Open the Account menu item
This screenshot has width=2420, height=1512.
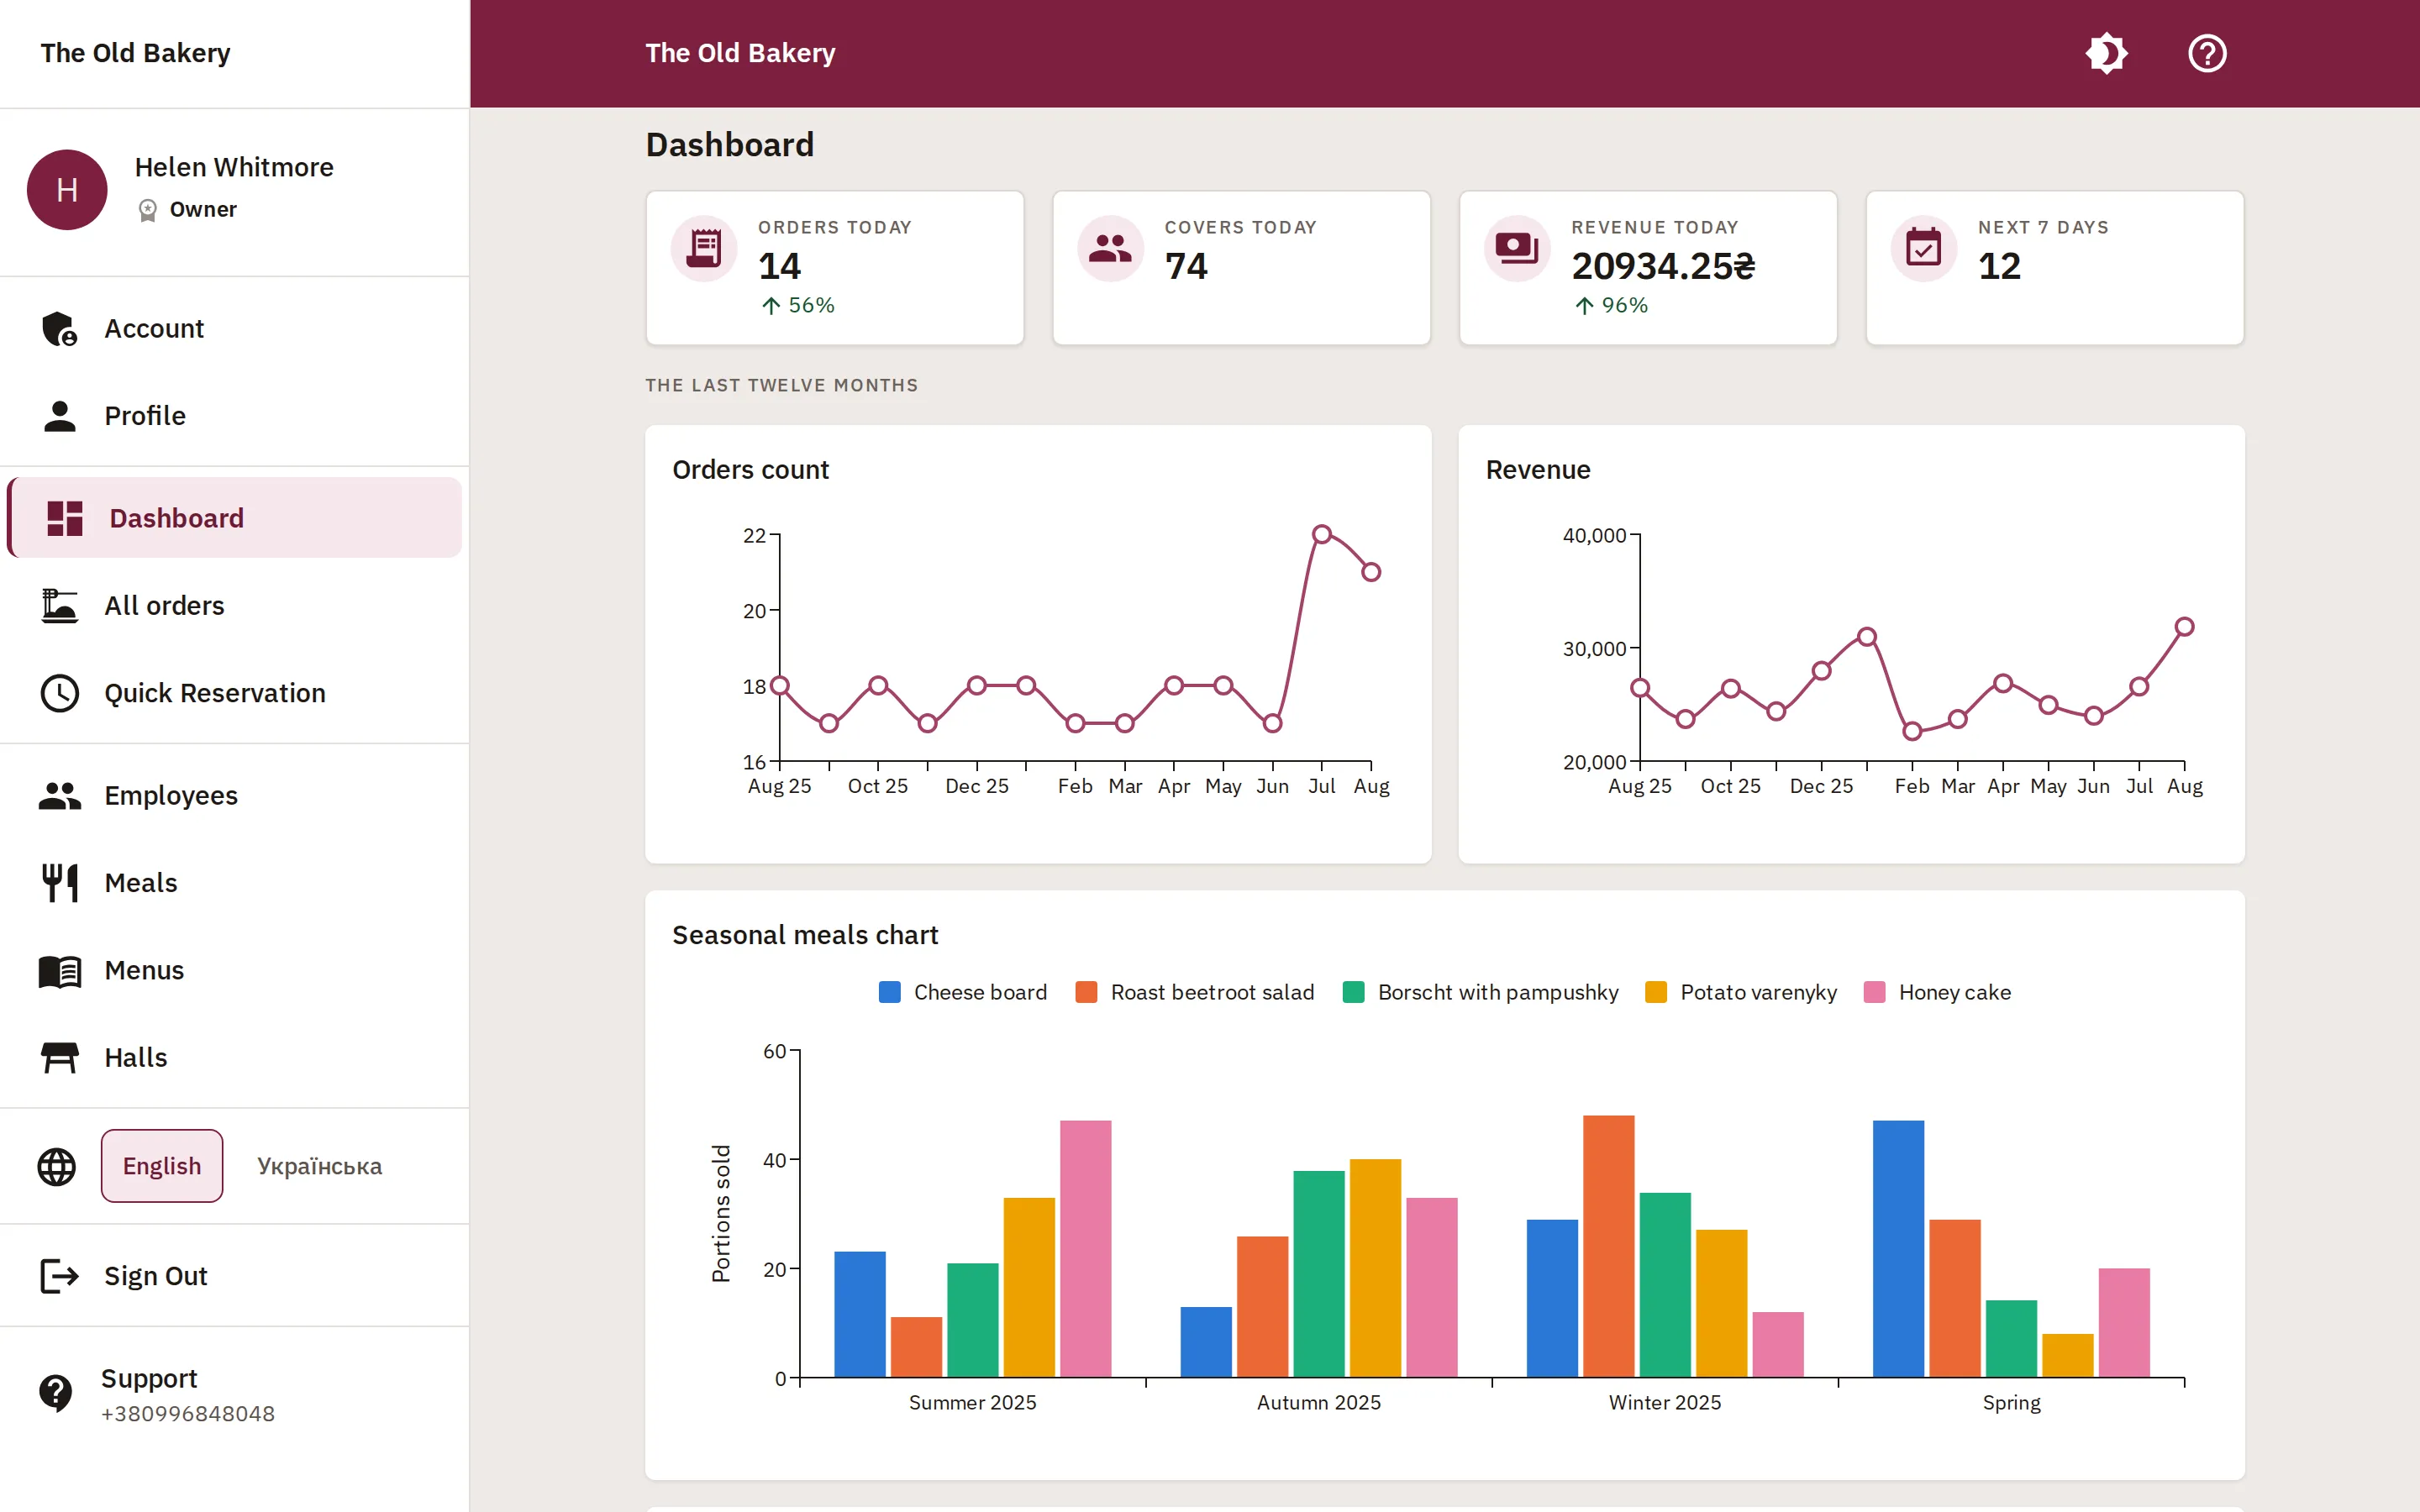click(234, 328)
